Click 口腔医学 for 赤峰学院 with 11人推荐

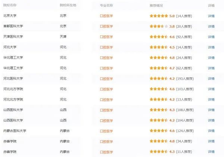106,152
